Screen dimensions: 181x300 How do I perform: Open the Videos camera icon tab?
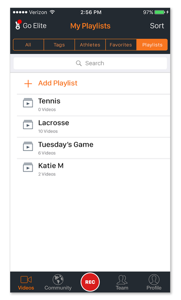pyautogui.click(x=26, y=279)
